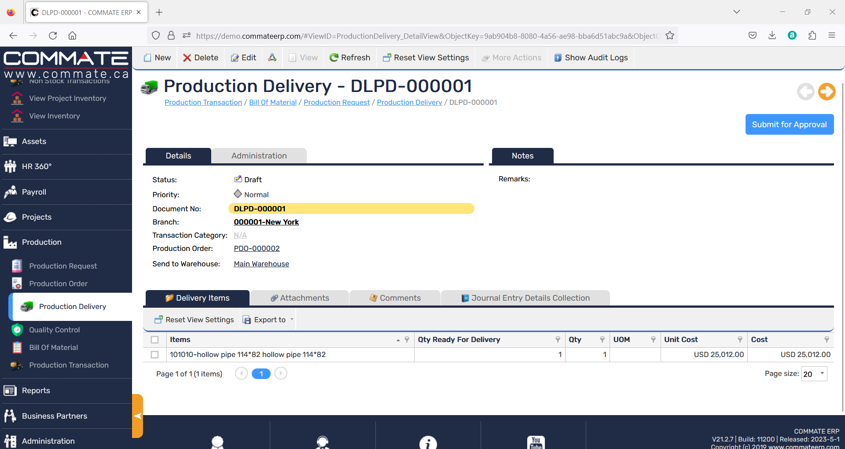Collapse the sidebar with the orange arrow handle

[x=137, y=416]
